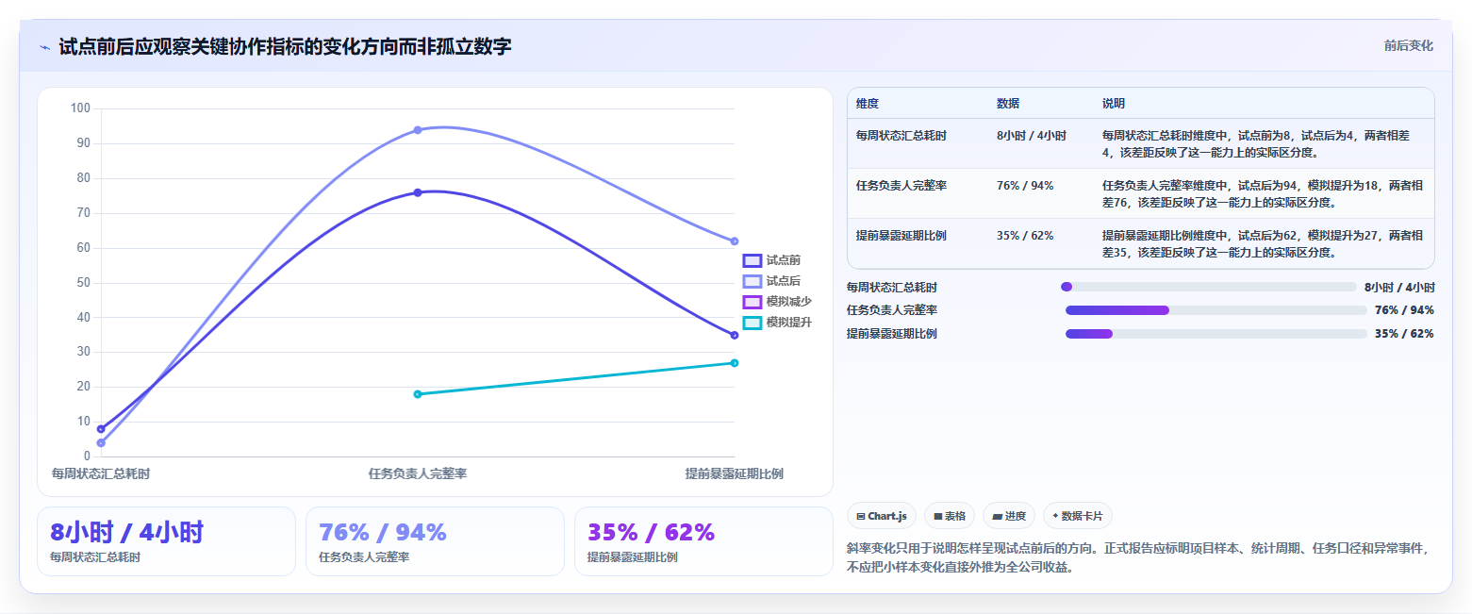Click 提前暴露延期比例 in the table's first column

point(901,236)
